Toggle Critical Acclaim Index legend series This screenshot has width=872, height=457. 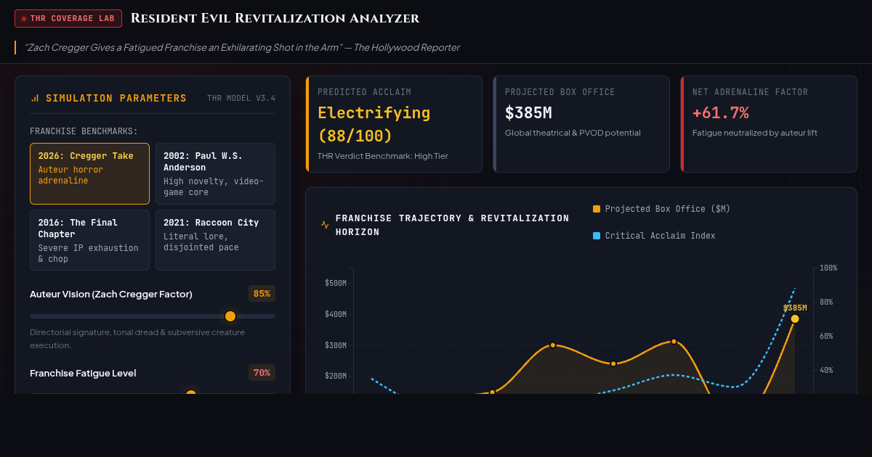pos(654,236)
